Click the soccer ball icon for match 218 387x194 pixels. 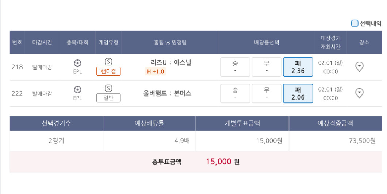[x=77, y=63]
